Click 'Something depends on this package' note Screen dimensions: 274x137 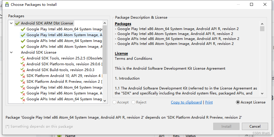39,127
